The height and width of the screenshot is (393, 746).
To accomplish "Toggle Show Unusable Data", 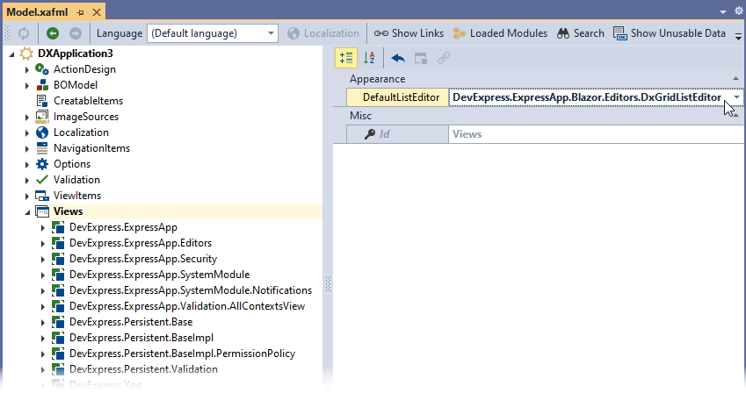I will (670, 33).
